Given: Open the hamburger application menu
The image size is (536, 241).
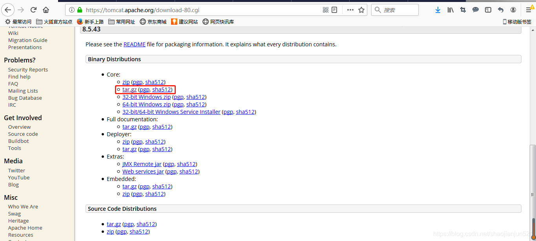Looking at the screenshot, I should (529, 10).
